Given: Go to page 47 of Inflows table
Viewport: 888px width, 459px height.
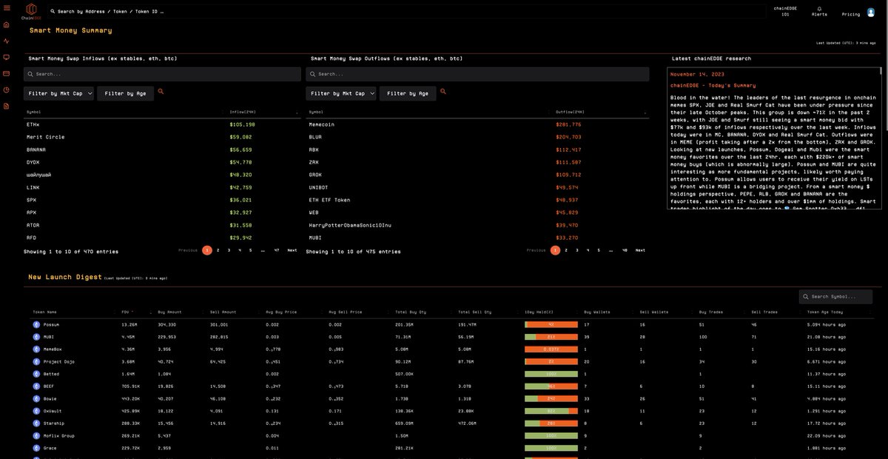Looking at the screenshot, I should (x=277, y=250).
